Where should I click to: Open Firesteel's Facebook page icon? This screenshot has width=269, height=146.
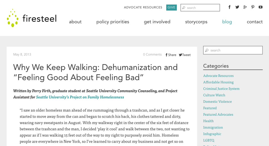click(229, 7)
